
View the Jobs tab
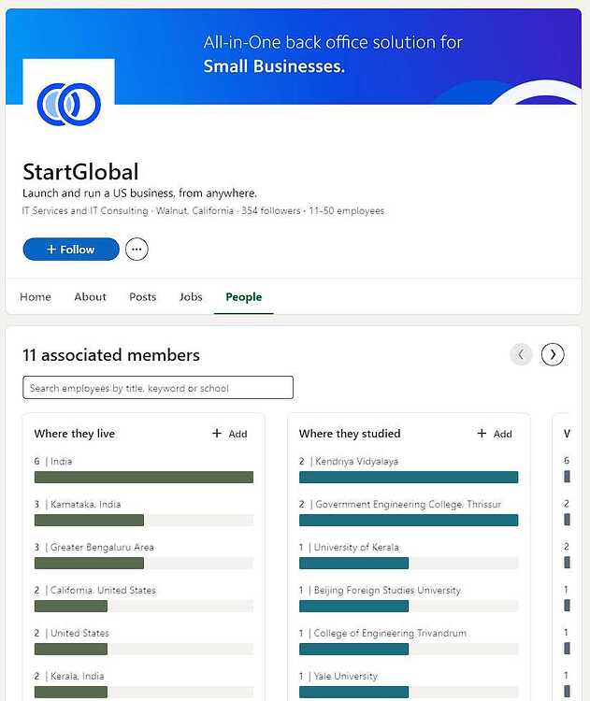191,297
